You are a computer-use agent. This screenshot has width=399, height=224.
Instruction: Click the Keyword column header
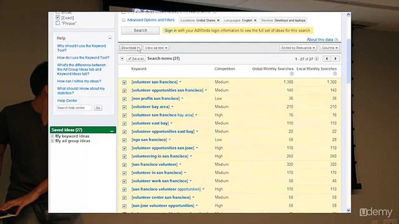click(x=139, y=69)
